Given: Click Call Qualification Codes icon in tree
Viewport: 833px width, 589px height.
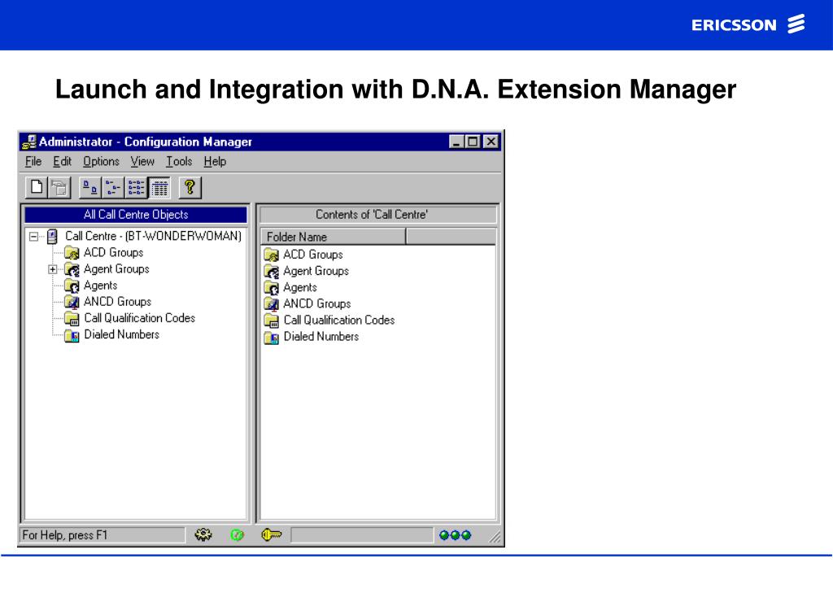Looking at the screenshot, I should 72,319.
